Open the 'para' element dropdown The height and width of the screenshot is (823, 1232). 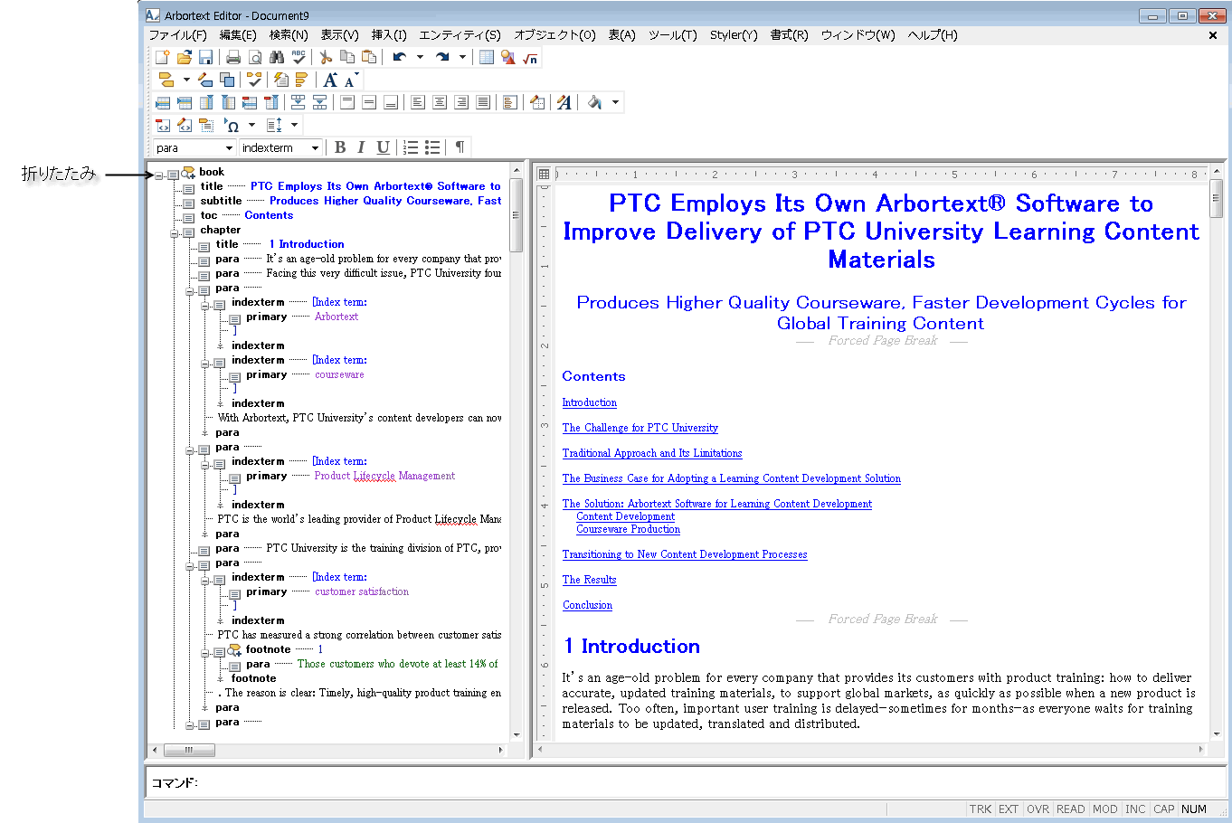point(229,148)
